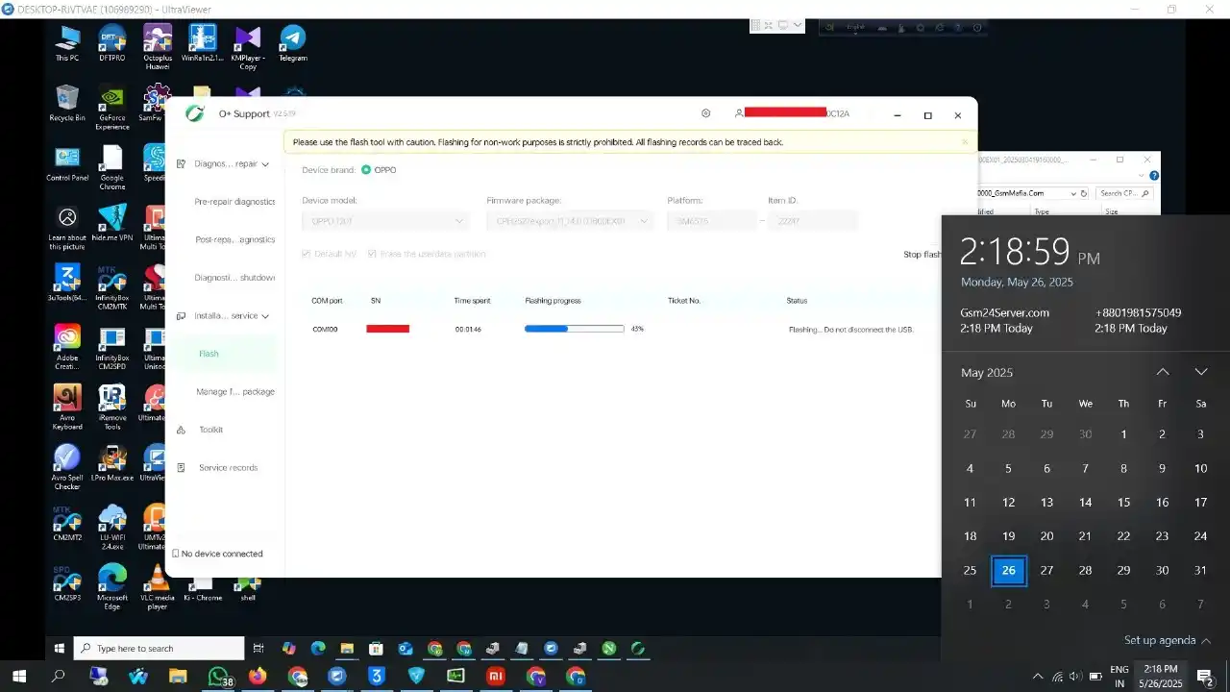Open hide.me VPN shortcut
Viewport: 1230px width, 692px height.
111,224
